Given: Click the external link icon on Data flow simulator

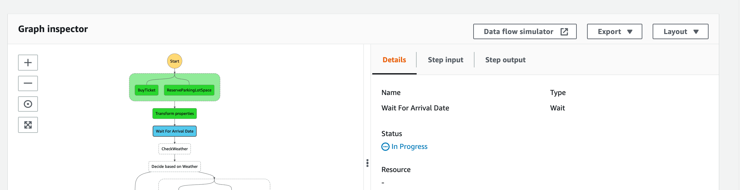Looking at the screenshot, I should click(x=564, y=31).
